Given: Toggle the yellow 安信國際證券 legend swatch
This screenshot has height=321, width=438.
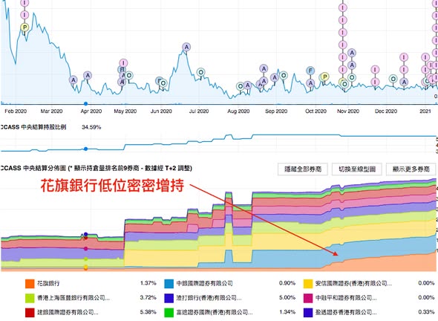Looking at the screenshot, I should 308,284.
